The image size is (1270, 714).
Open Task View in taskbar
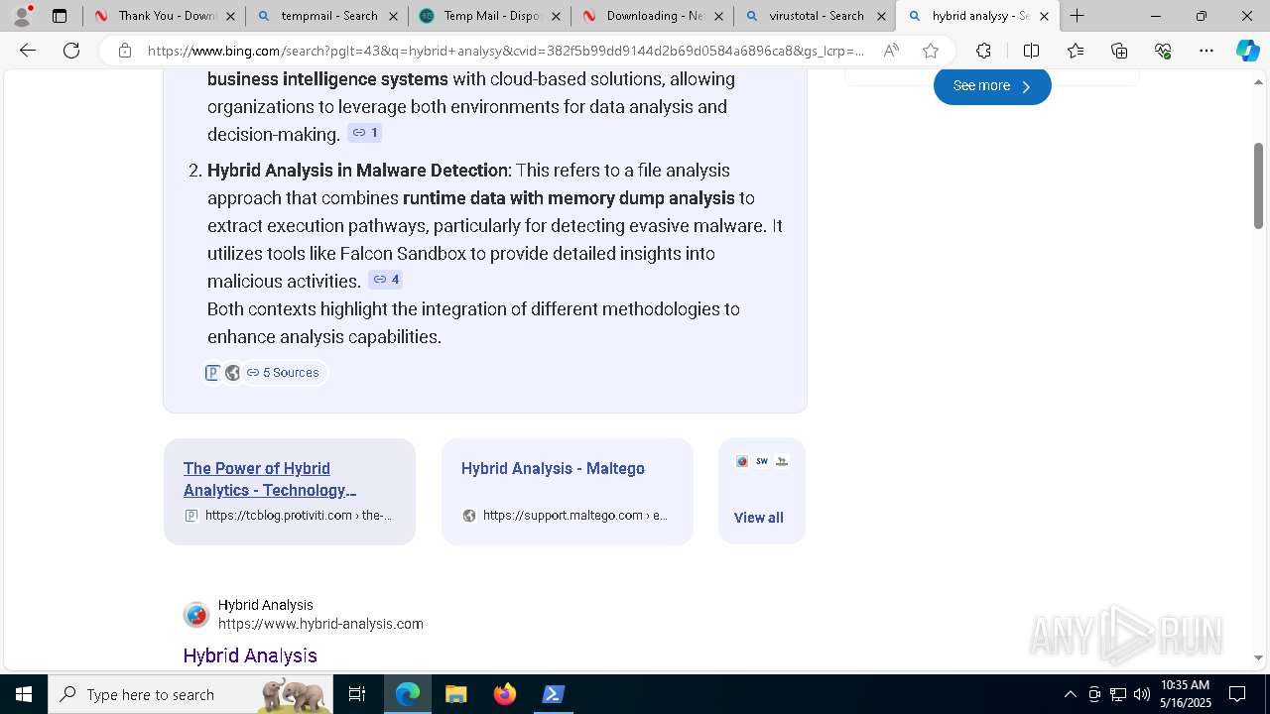pos(357,694)
